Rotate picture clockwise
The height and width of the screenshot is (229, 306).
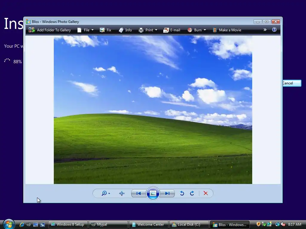192,193
